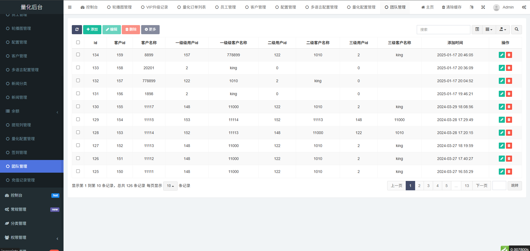Viewport: 530px width, 251px height.
Task: Click the 主页 home link
Action: [427, 7]
